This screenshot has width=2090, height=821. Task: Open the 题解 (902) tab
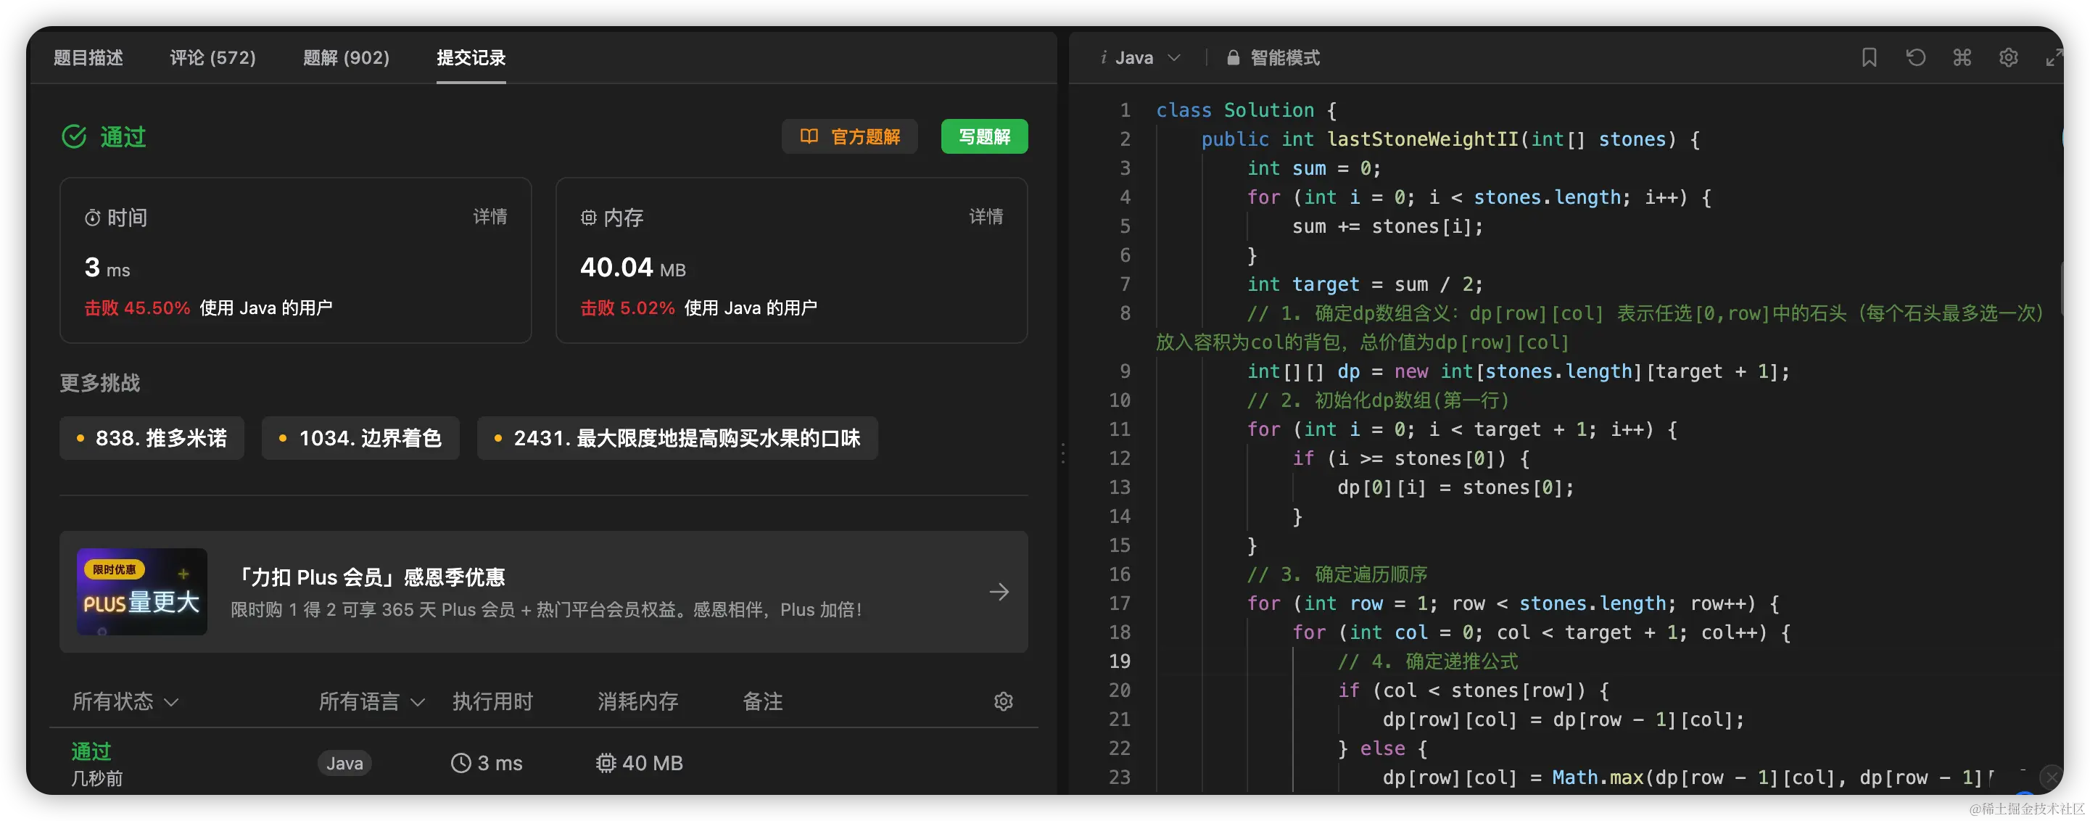click(x=346, y=57)
